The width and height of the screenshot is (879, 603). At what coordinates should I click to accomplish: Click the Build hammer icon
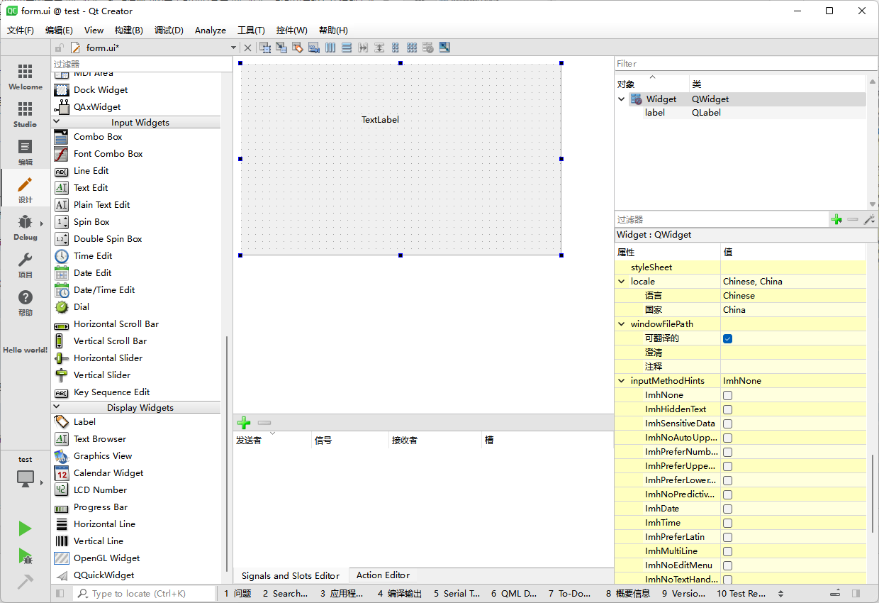[25, 582]
